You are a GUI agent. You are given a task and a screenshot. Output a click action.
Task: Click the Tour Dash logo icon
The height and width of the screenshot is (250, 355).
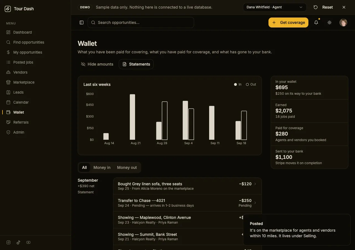(8, 9)
